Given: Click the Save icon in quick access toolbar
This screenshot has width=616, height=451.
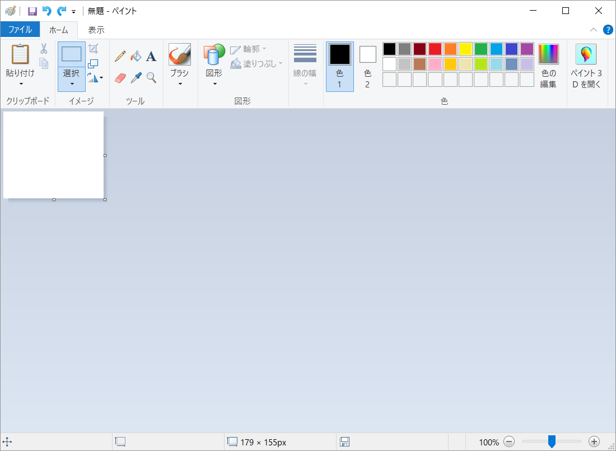Looking at the screenshot, I should pyautogui.click(x=32, y=11).
